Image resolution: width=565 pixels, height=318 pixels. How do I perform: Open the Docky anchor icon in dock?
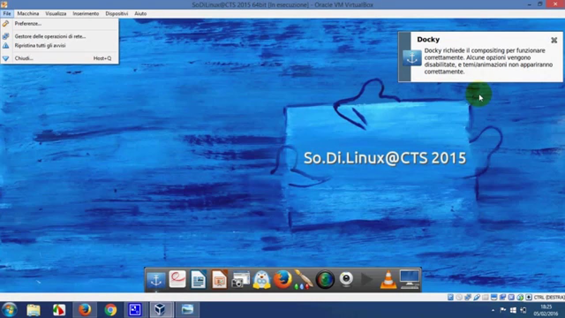coord(156,280)
